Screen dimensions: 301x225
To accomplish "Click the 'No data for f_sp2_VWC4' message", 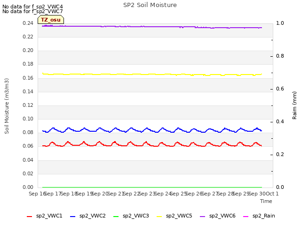I will point(32,7).
